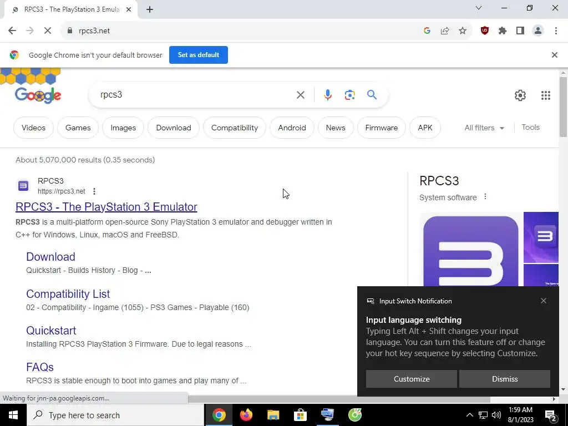Viewport: 568px width, 426px height.
Task: Open the network tray icon
Action: [x=483, y=415]
